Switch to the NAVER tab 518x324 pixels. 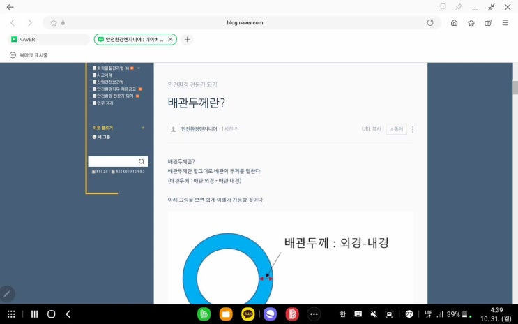click(48, 39)
